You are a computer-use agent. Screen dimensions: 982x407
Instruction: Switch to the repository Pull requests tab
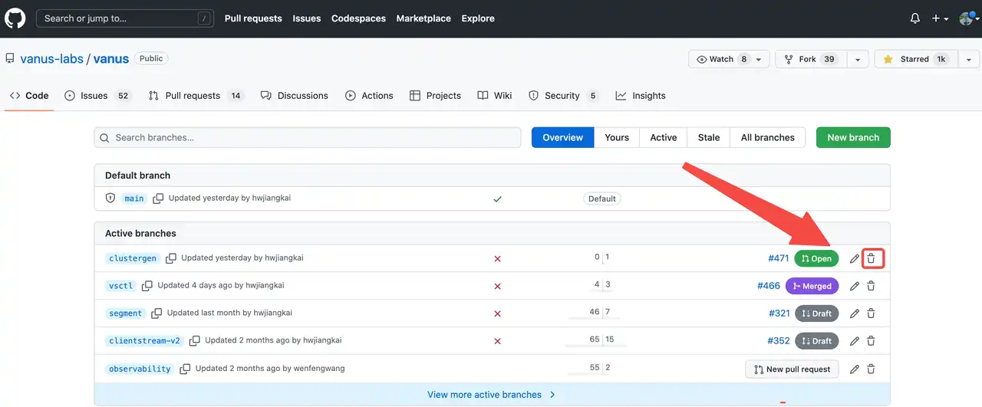(196, 96)
